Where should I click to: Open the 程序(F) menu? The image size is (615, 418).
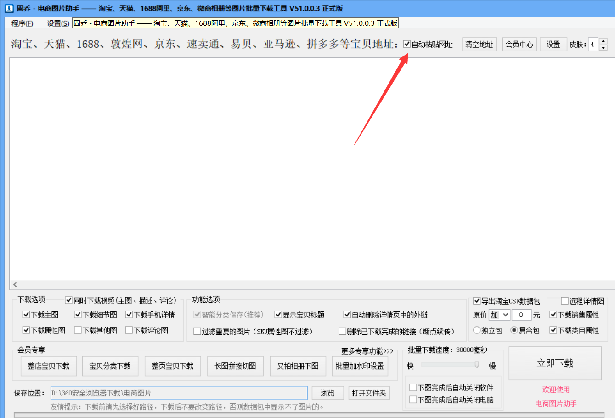[x=22, y=23]
